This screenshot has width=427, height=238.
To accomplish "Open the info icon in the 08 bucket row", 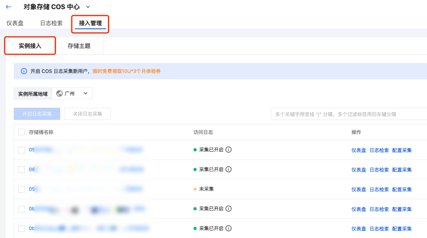I will tap(228, 169).
